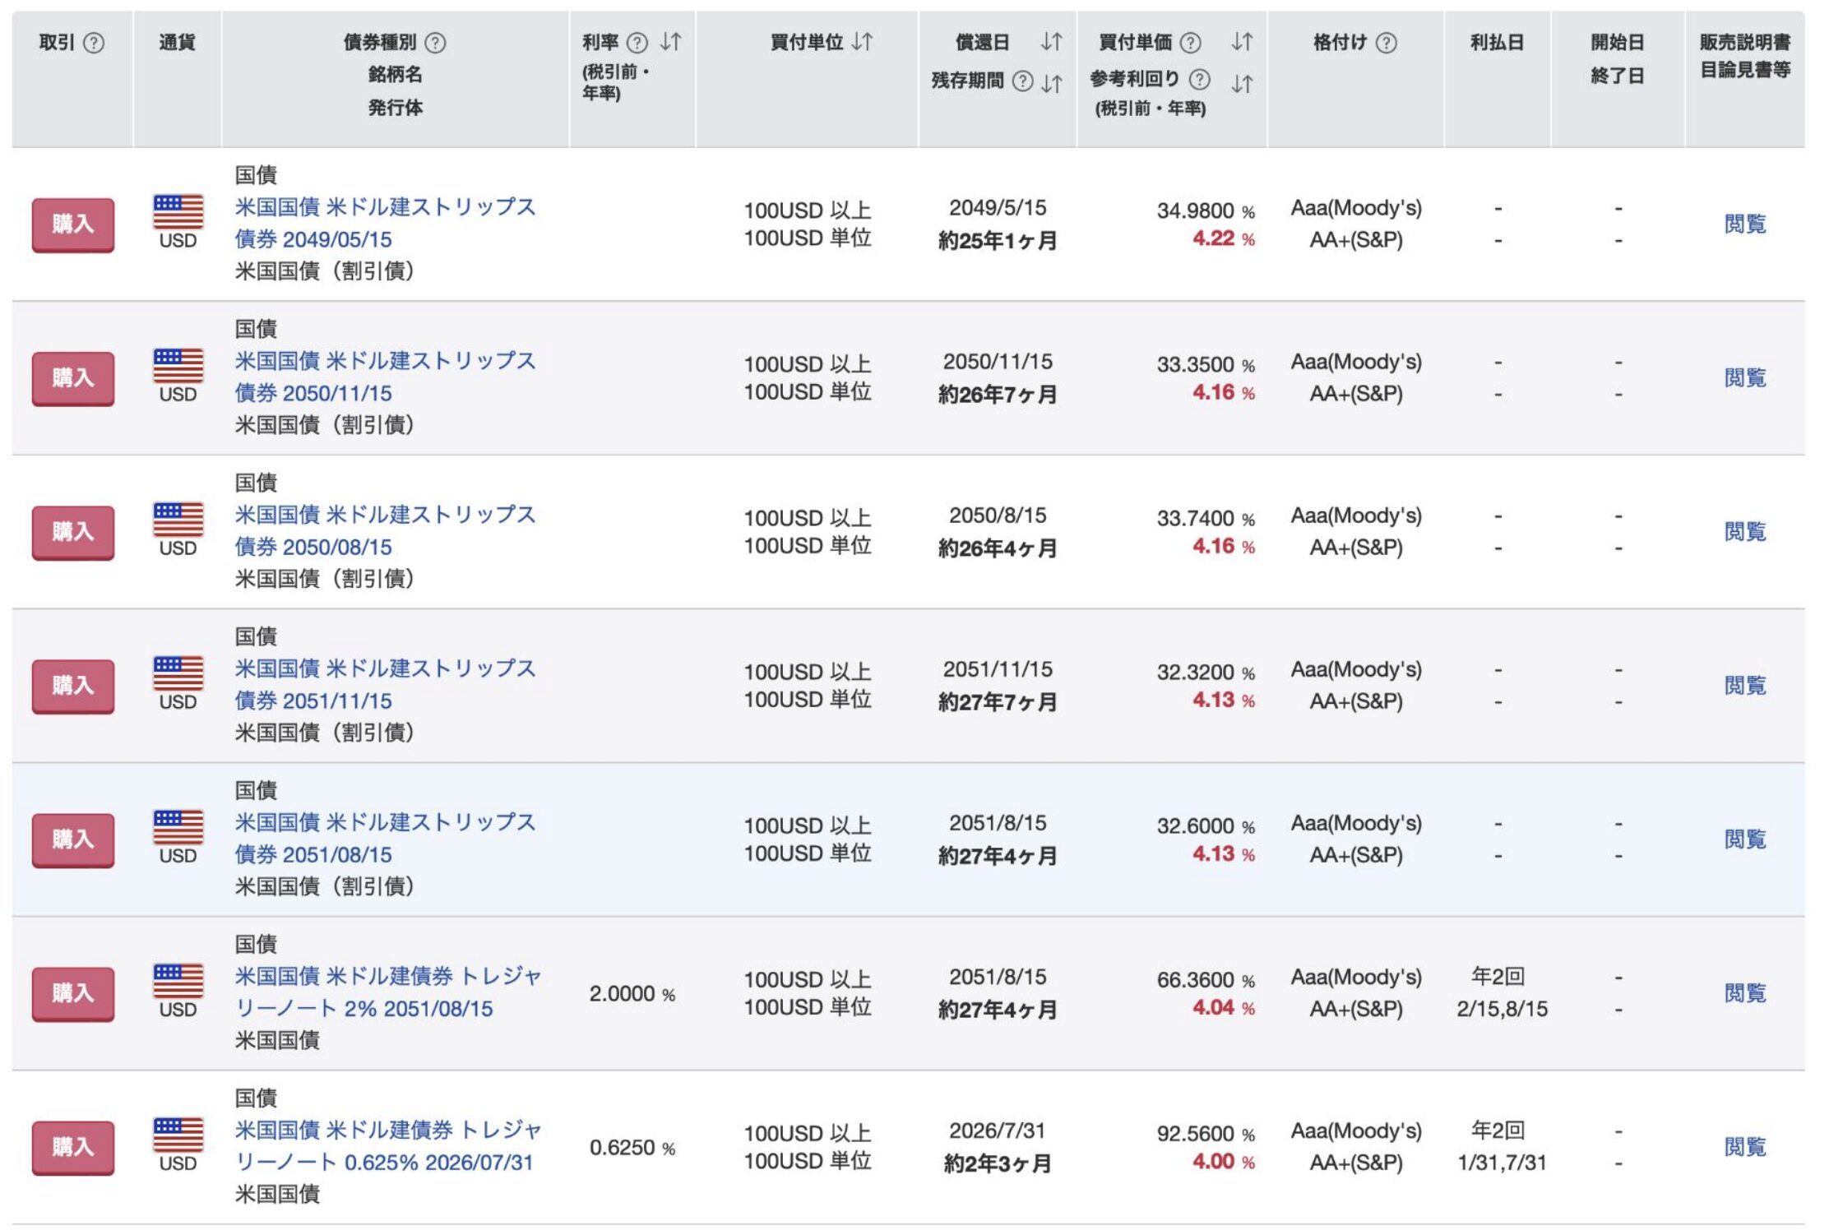
Task: Select price 66.3600 % cell
Action: click(1206, 979)
